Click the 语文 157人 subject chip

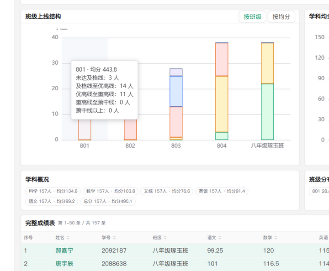click(x=52, y=201)
